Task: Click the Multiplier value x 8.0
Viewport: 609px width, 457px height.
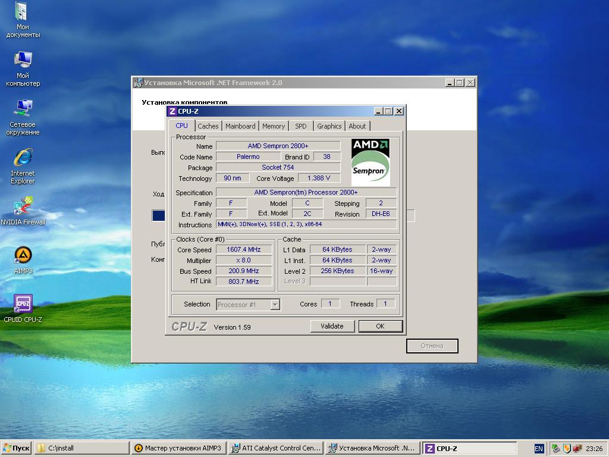Action: coord(244,261)
